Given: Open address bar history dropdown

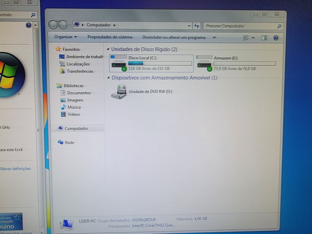Looking at the screenshot, I should pos(189,26).
